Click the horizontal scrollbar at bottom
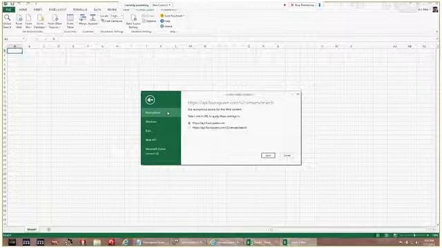442x248 pixels. 352,229
